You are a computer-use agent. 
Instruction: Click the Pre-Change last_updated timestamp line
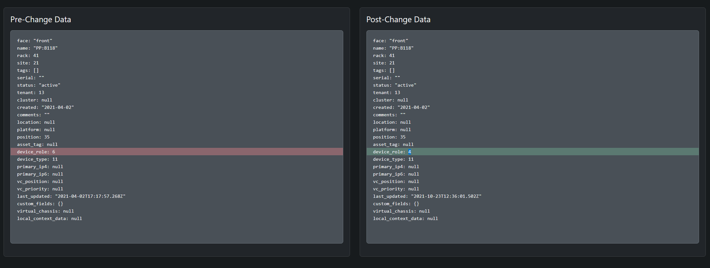pyautogui.click(x=71, y=196)
